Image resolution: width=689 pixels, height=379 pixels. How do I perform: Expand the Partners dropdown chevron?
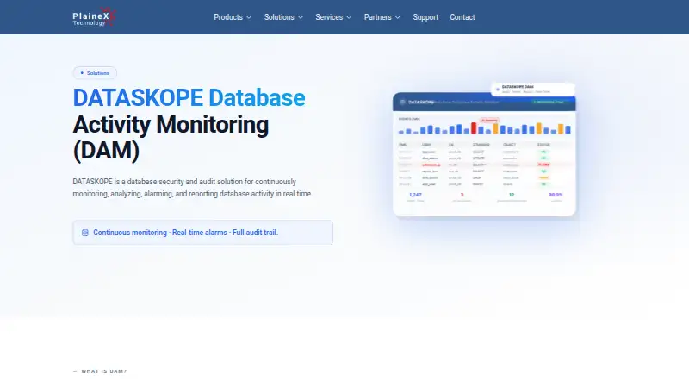tap(398, 17)
